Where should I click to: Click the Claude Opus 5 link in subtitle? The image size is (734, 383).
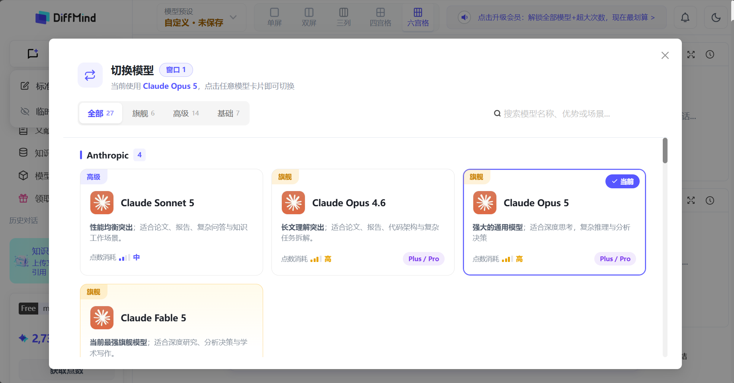pos(170,86)
